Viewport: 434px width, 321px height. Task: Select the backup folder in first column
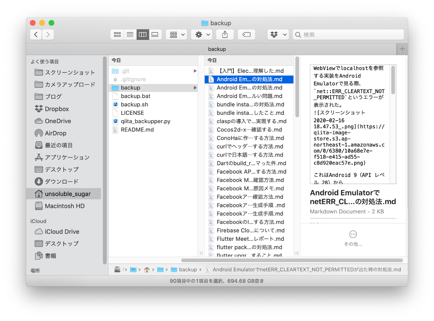[153, 88]
